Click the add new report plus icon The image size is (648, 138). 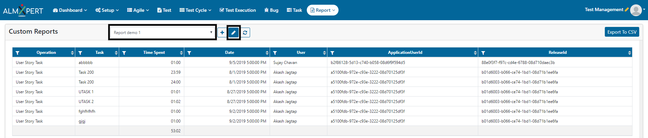[222, 33]
